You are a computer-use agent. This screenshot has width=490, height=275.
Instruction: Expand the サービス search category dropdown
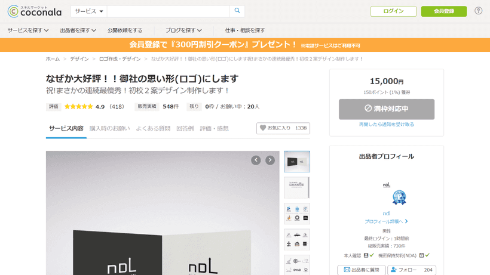[89, 11]
